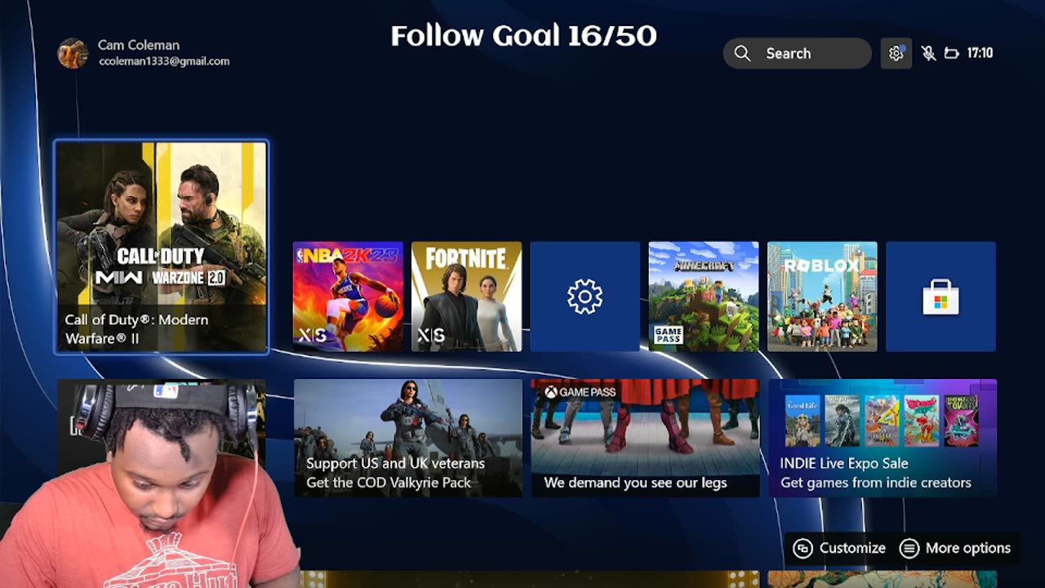This screenshot has height=588, width=1045.
Task: Launch the Minecraft Game Pass tile
Action: point(703,296)
